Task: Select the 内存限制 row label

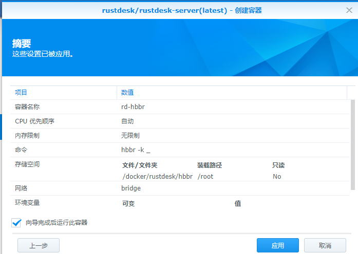Action: 27,135
